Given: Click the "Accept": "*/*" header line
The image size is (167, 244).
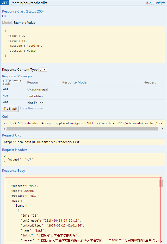Looking at the screenshot, I should click(20, 159).
